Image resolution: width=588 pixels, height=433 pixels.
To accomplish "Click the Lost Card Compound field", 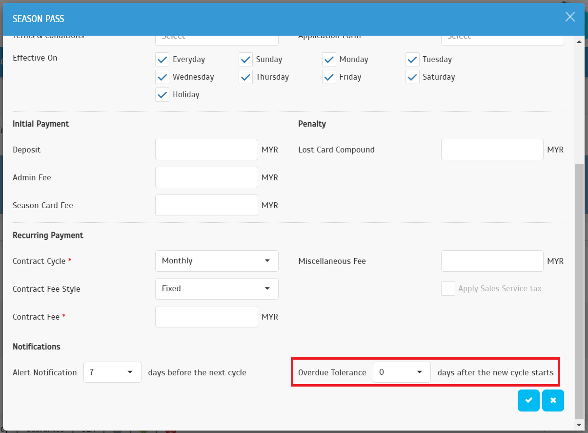I will pos(492,150).
